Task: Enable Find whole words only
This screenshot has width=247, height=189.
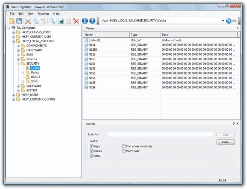Action: [124, 146]
